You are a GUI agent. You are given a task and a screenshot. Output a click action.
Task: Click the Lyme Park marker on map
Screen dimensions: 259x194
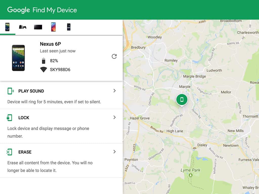point(191,175)
